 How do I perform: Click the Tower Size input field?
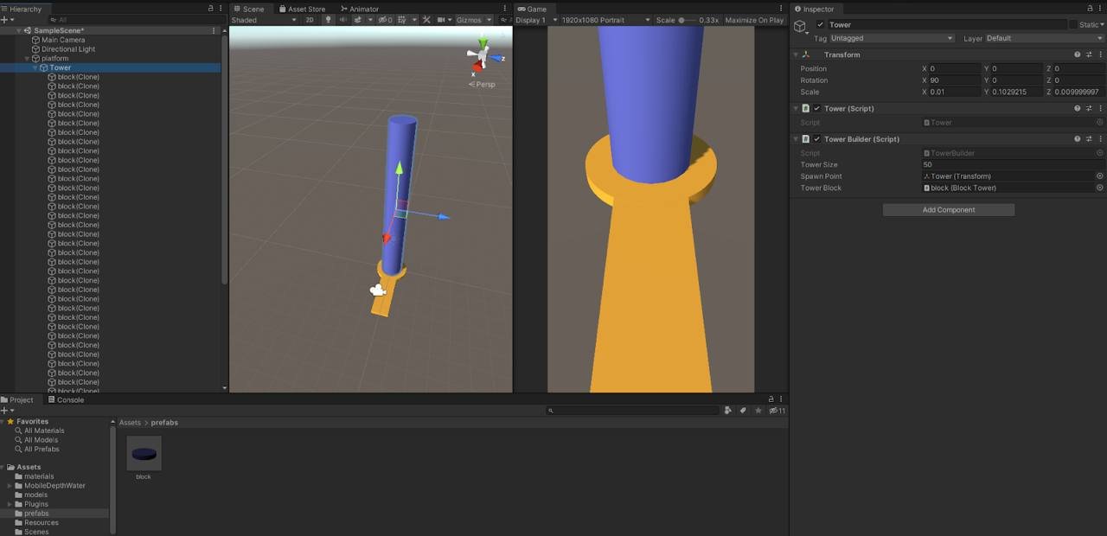1013,164
